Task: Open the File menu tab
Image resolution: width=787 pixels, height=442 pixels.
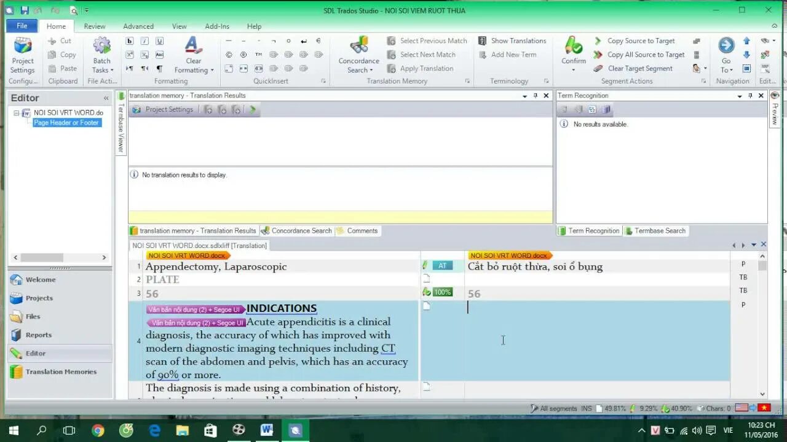Action: (x=22, y=26)
